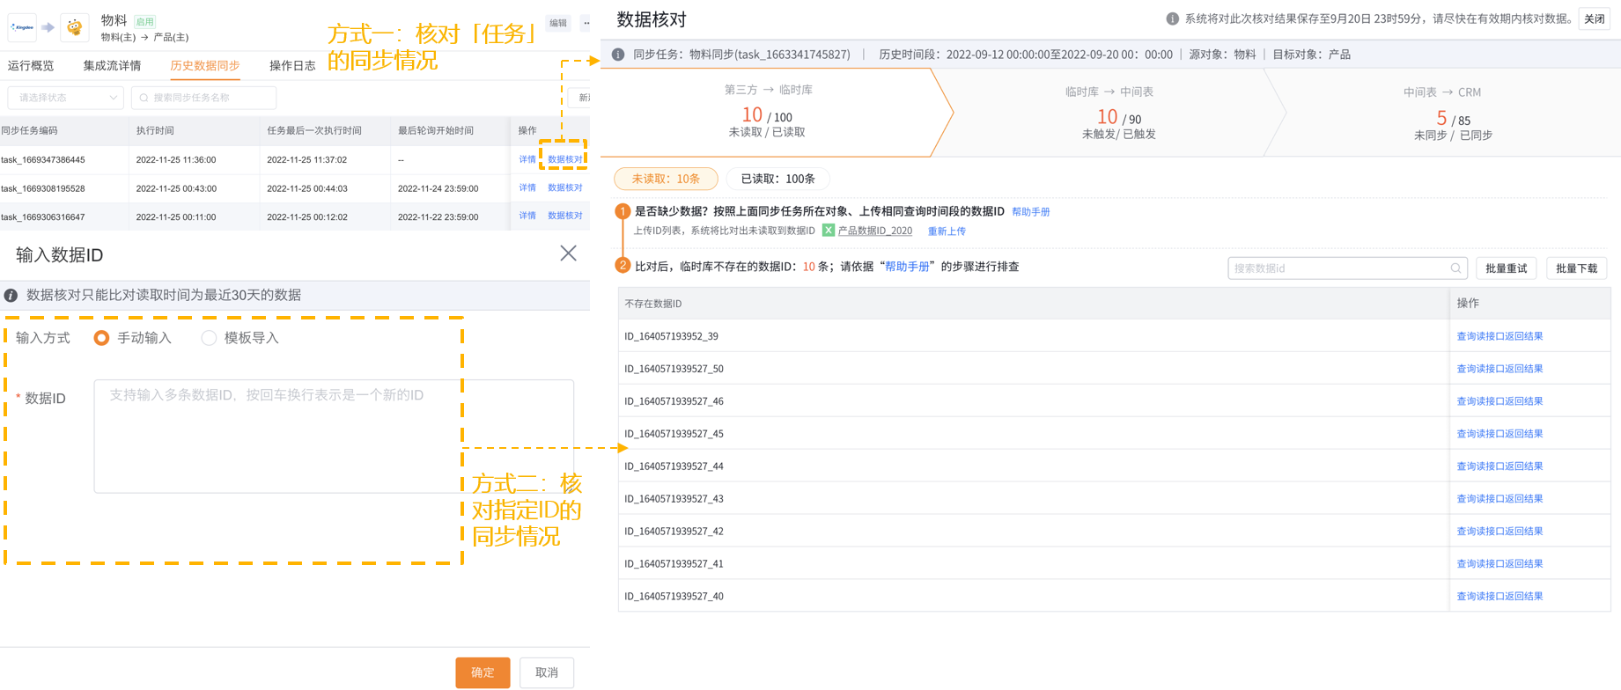Open 详情 for task_1669308195528

527,187
